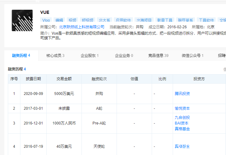Viewport: 226px width, 155px height.
Task: Click the 应用软件 tag
Action: (x=123, y=20)
